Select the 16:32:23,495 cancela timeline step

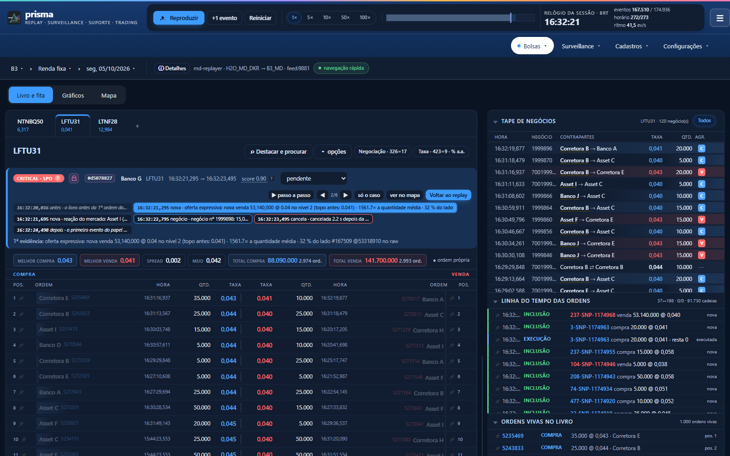(x=313, y=219)
